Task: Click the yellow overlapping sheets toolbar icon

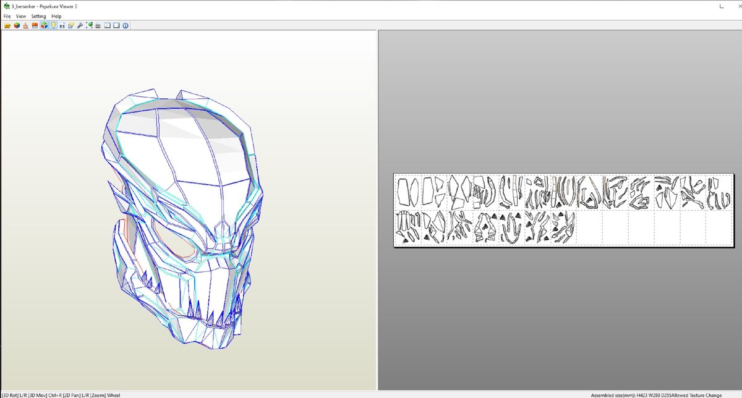Action: pos(72,25)
